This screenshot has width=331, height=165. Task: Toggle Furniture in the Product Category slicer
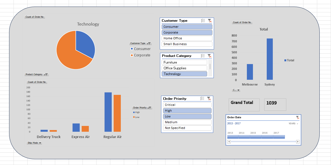click(x=184, y=62)
